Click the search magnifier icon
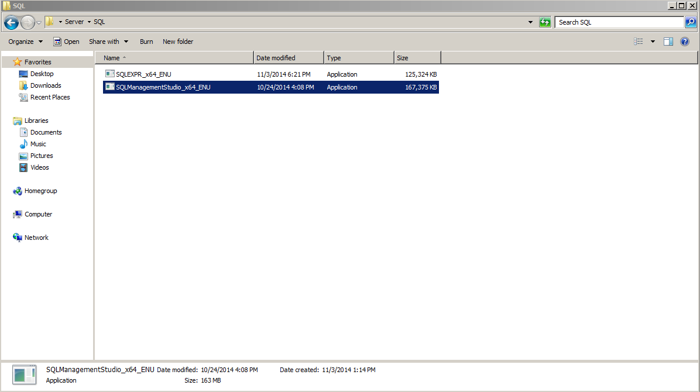The image size is (700, 392). coord(690,22)
